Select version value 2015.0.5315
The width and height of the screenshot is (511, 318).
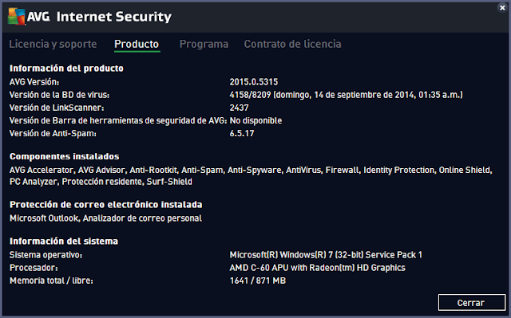pyautogui.click(x=254, y=82)
